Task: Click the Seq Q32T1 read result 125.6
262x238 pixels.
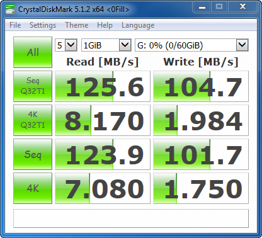Action: 103,86
